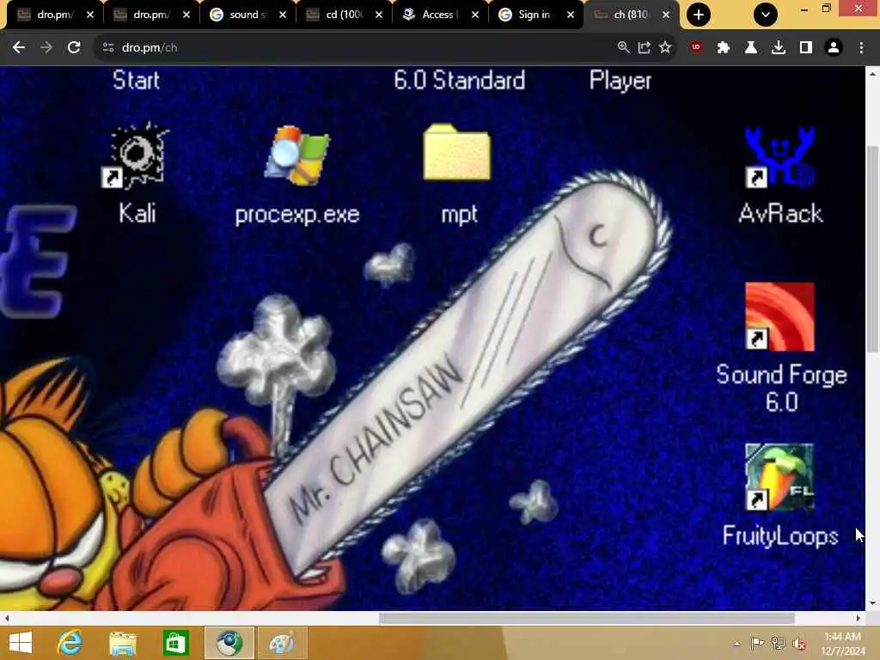
Task: Open the zoom magnifier in address bar
Action: click(x=623, y=48)
